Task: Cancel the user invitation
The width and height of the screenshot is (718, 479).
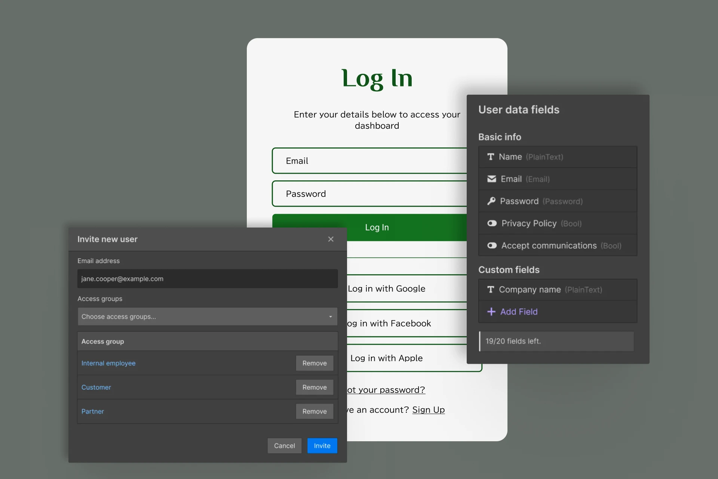Action: (284, 446)
